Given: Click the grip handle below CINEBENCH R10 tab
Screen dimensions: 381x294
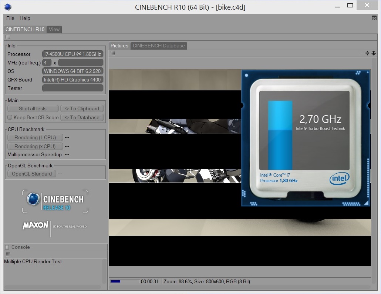Looking at the screenshot, I should coord(7,37).
